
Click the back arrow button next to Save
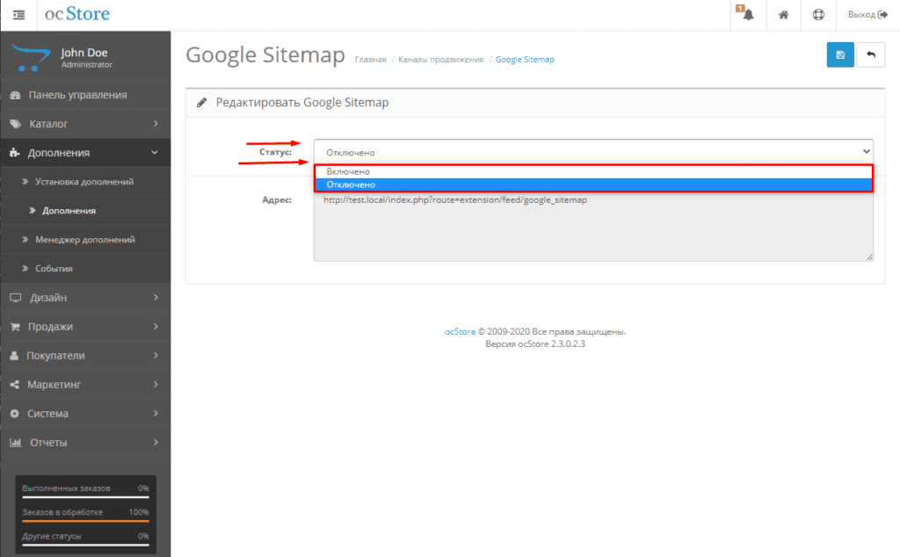[870, 54]
